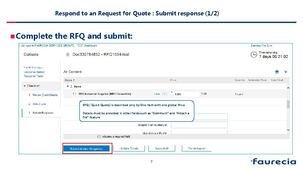
Task: Sort by the Name column header
Action: pos(70,80)
